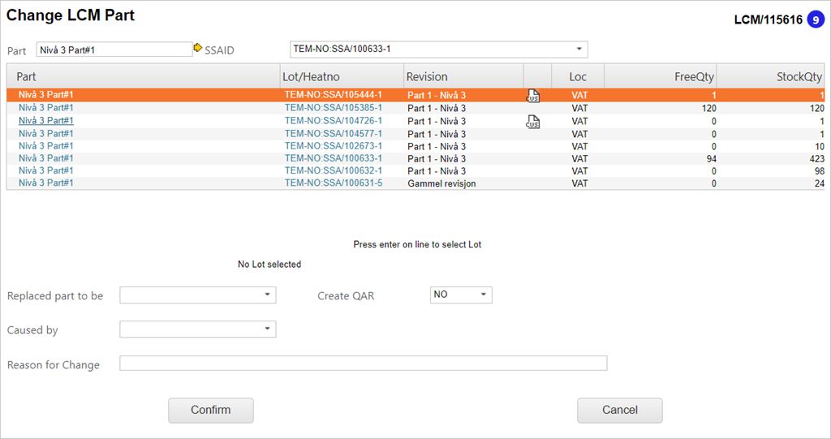Sort the table by the Part column header

pos(143,76)
